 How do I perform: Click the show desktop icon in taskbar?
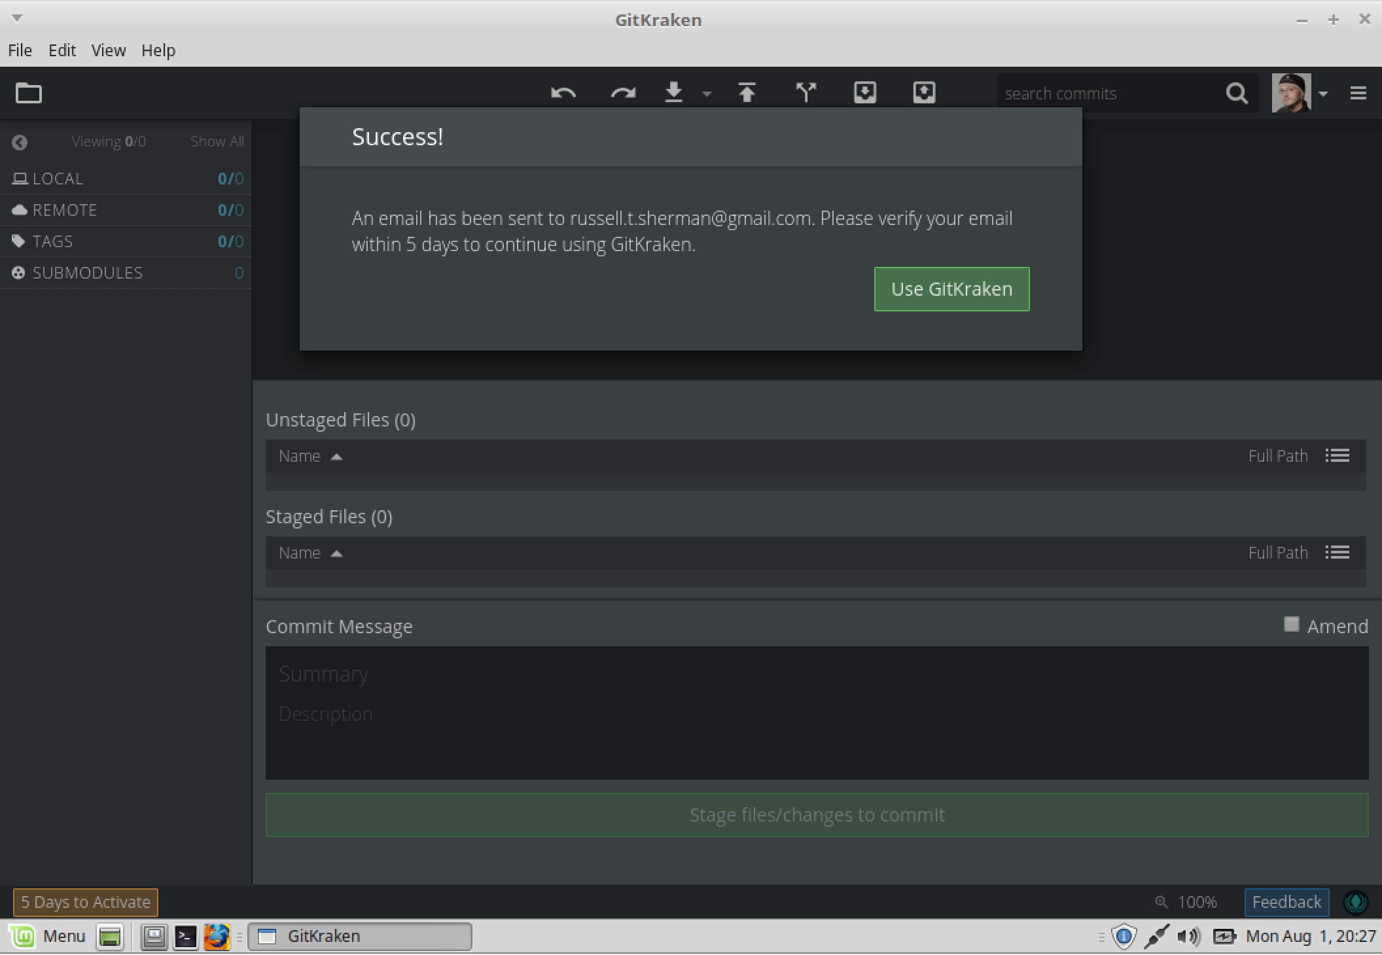110,937
